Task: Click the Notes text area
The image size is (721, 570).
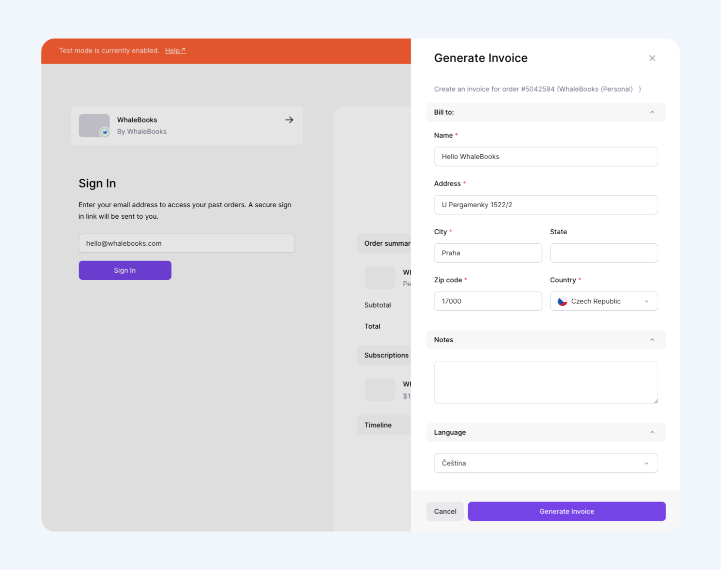Action: (x=546, y=382)
